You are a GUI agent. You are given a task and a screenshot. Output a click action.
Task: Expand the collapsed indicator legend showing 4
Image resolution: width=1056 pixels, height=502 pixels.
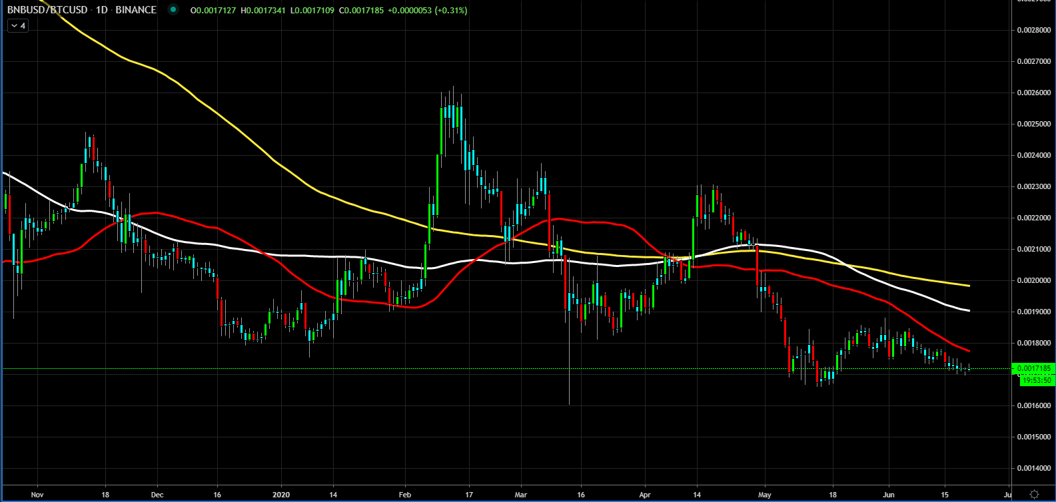[x=18, y=26]
